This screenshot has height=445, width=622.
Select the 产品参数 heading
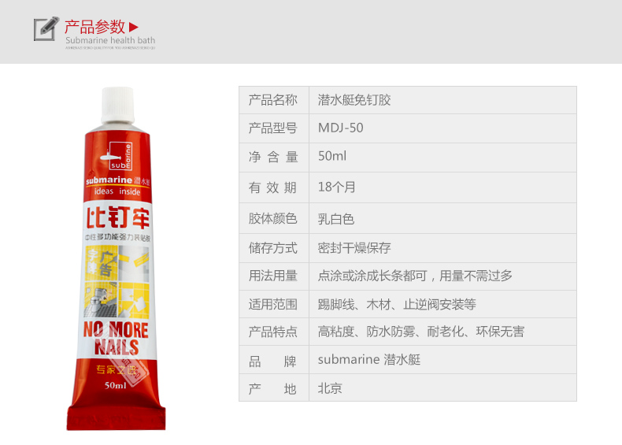pos(94,27)
